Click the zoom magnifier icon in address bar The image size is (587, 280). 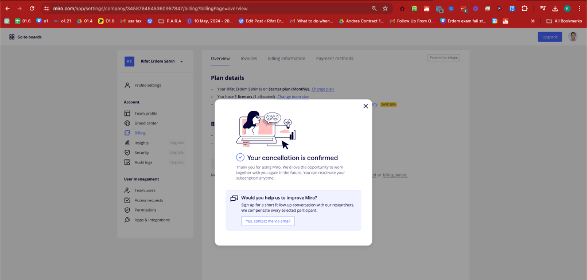point(374,9)
